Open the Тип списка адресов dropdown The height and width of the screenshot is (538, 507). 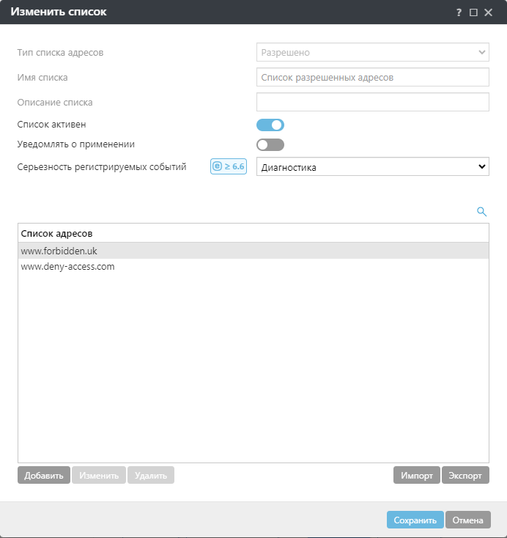pos(372,53)
